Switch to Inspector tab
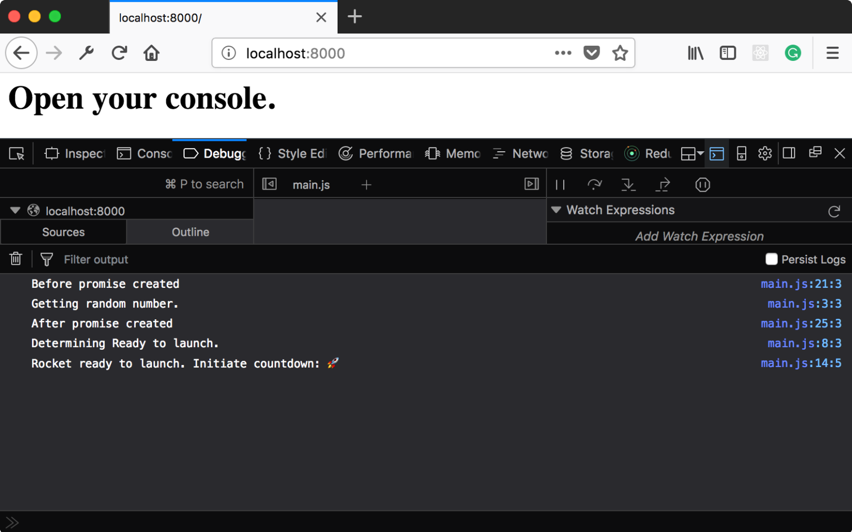This screenshot has width=852, height=532. pyautogui.click(x=75, y=154)
